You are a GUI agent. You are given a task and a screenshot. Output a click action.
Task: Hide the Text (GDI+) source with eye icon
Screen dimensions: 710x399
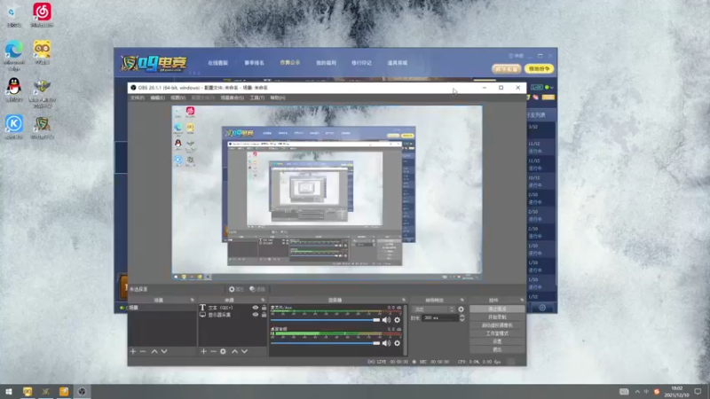(256, 308)
